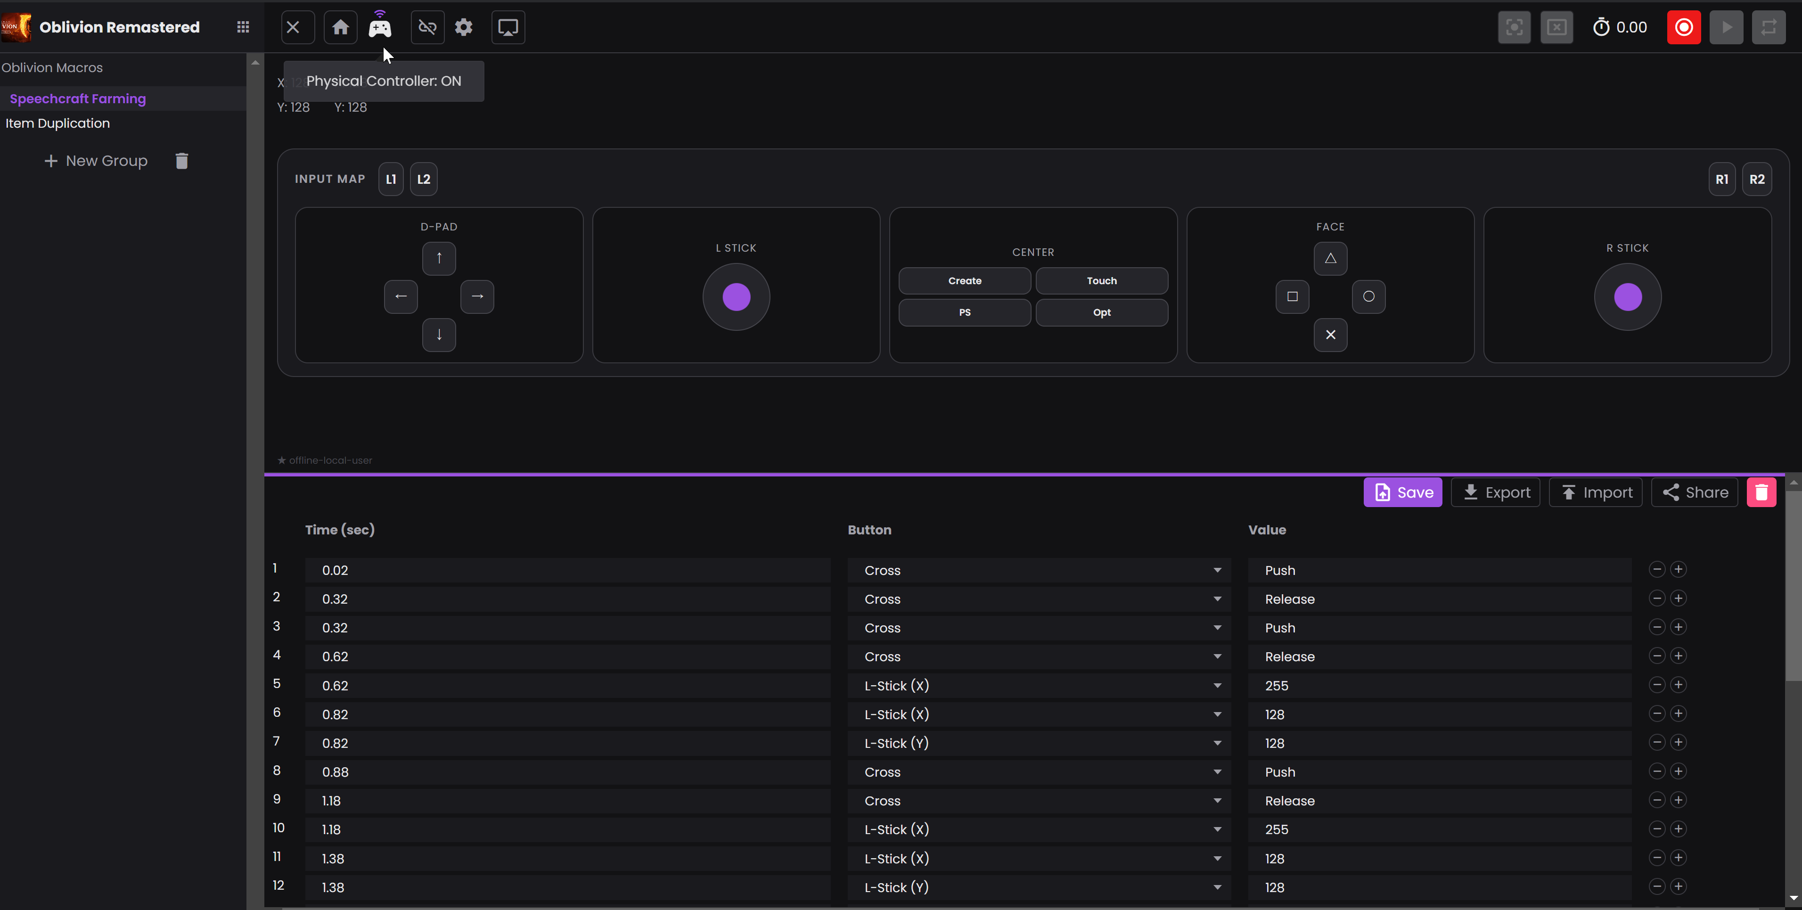Add a row after row 9 with plus icon
The height and width of the screenshot is (910, 1802).
point(1678,800)
